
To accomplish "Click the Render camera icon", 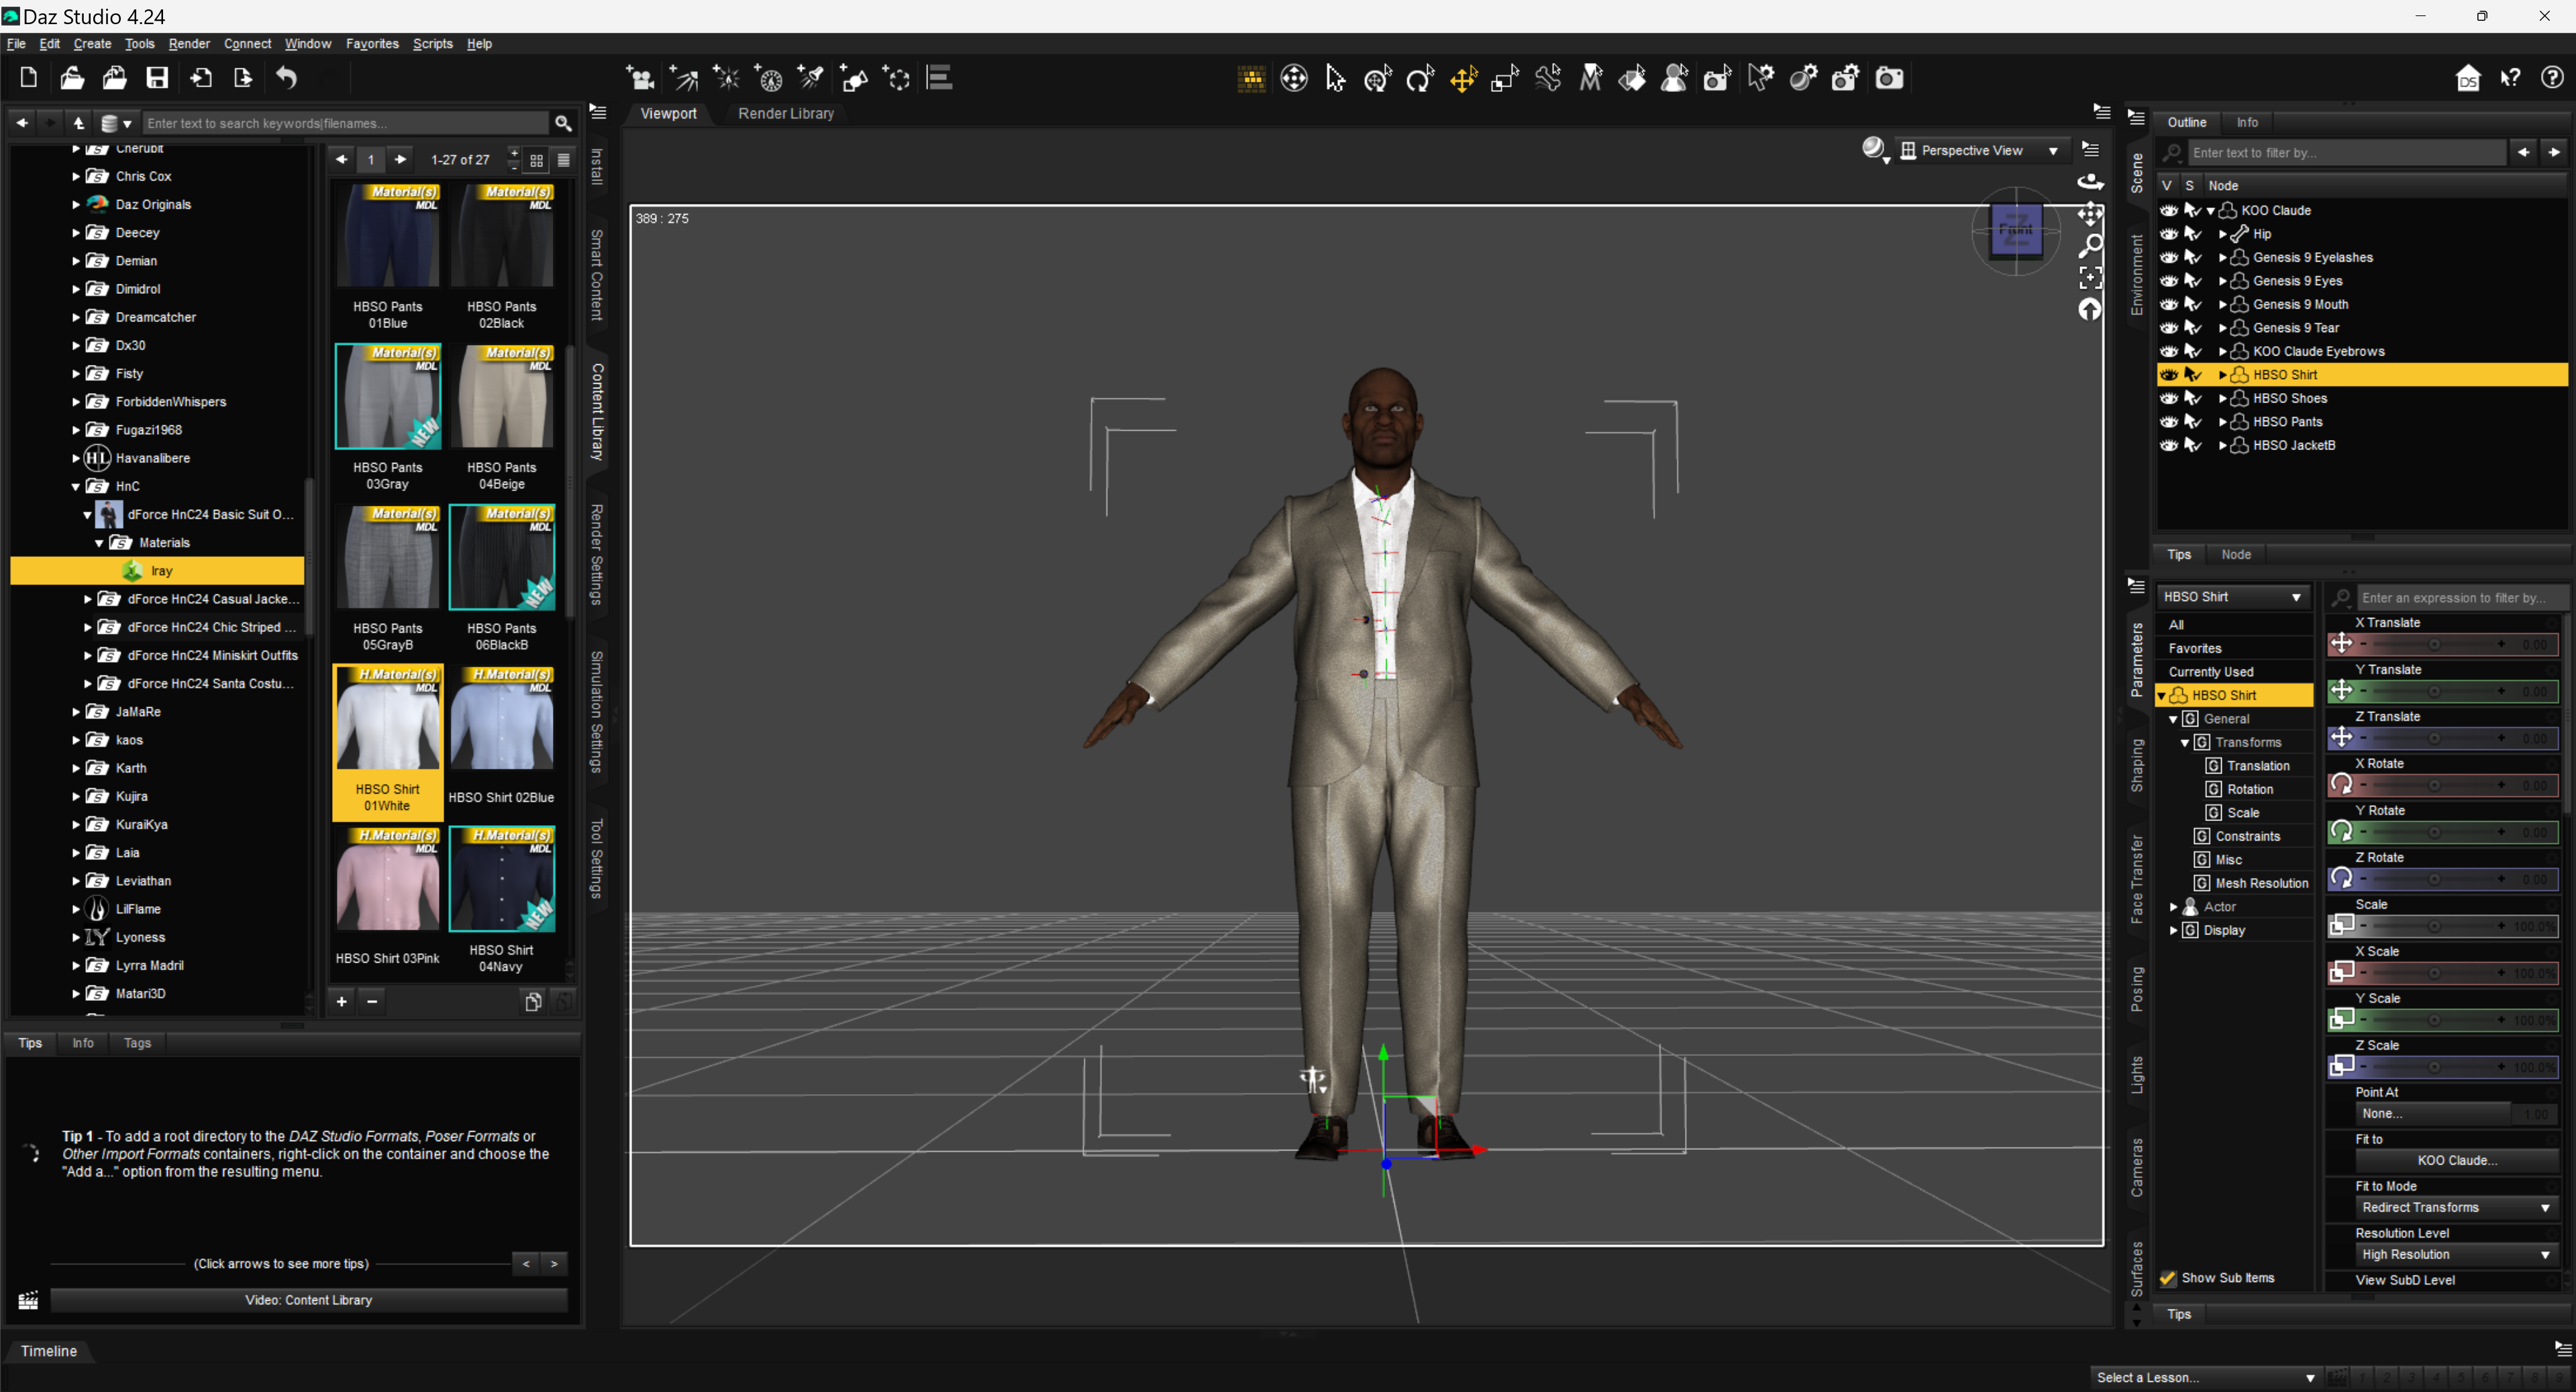I will pyautogui.click(x=1888, y=78).
